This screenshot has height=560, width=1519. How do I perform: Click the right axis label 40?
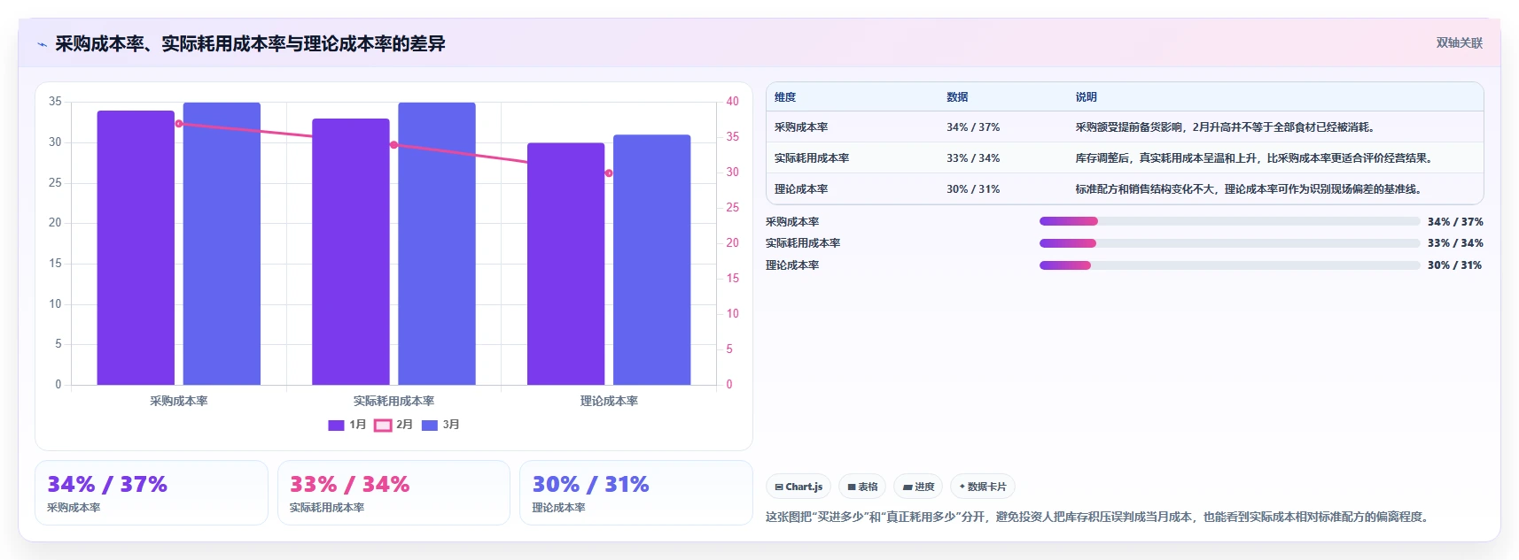[733, 102]
